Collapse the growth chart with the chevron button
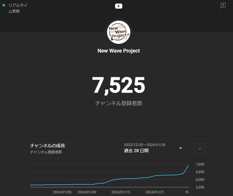This screenshot has width=233, height=196. [x=200, y=149]
